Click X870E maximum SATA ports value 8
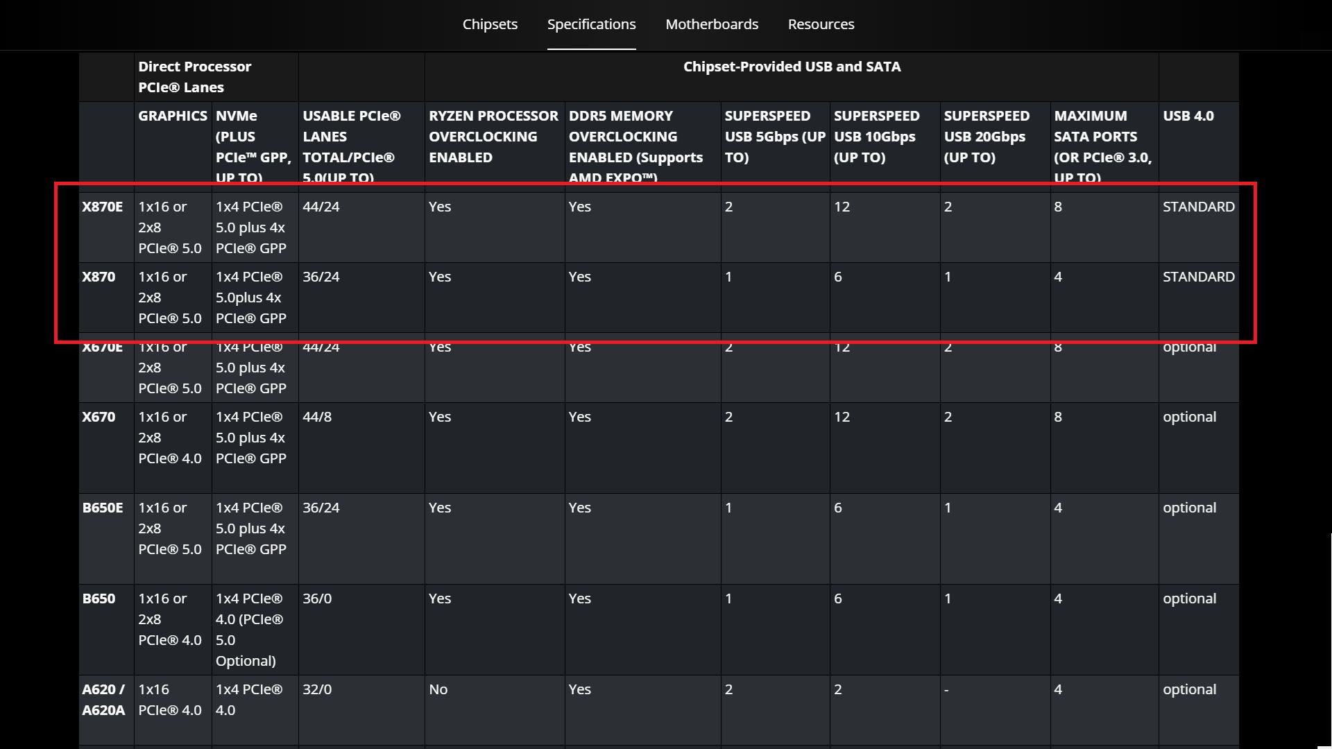This screenshot has height=749, width=1332. click(x=1058, y=207)
